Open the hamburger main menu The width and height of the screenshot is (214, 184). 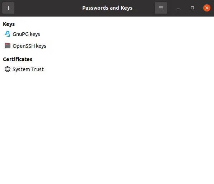click(x=161, y=8)
